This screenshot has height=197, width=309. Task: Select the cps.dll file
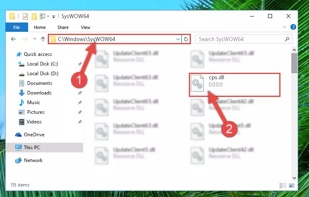pyautogui.click(x=235, y=85)
